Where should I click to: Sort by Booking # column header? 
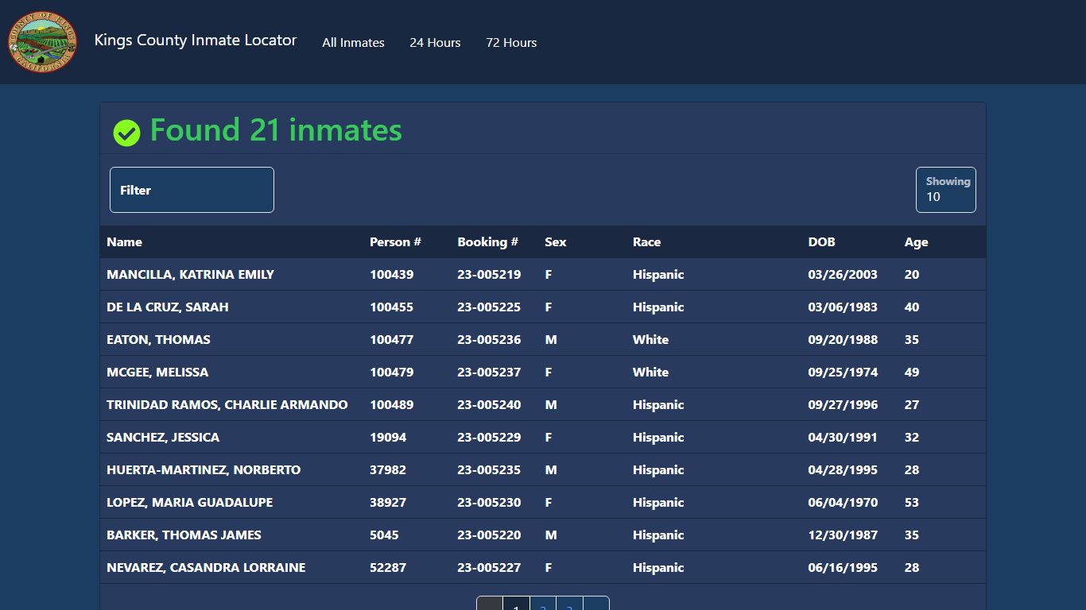(x=487, y=242)
